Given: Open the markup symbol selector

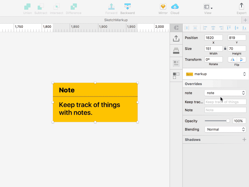Looking at the screenshot, I should (215, 74).
